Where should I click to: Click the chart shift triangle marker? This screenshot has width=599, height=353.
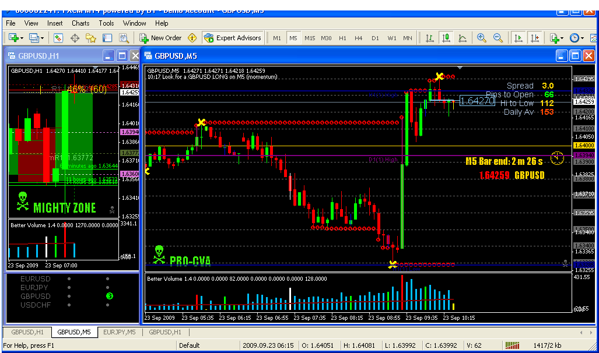tap(460, 68)
